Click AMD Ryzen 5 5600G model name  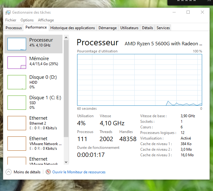point(163,44)
